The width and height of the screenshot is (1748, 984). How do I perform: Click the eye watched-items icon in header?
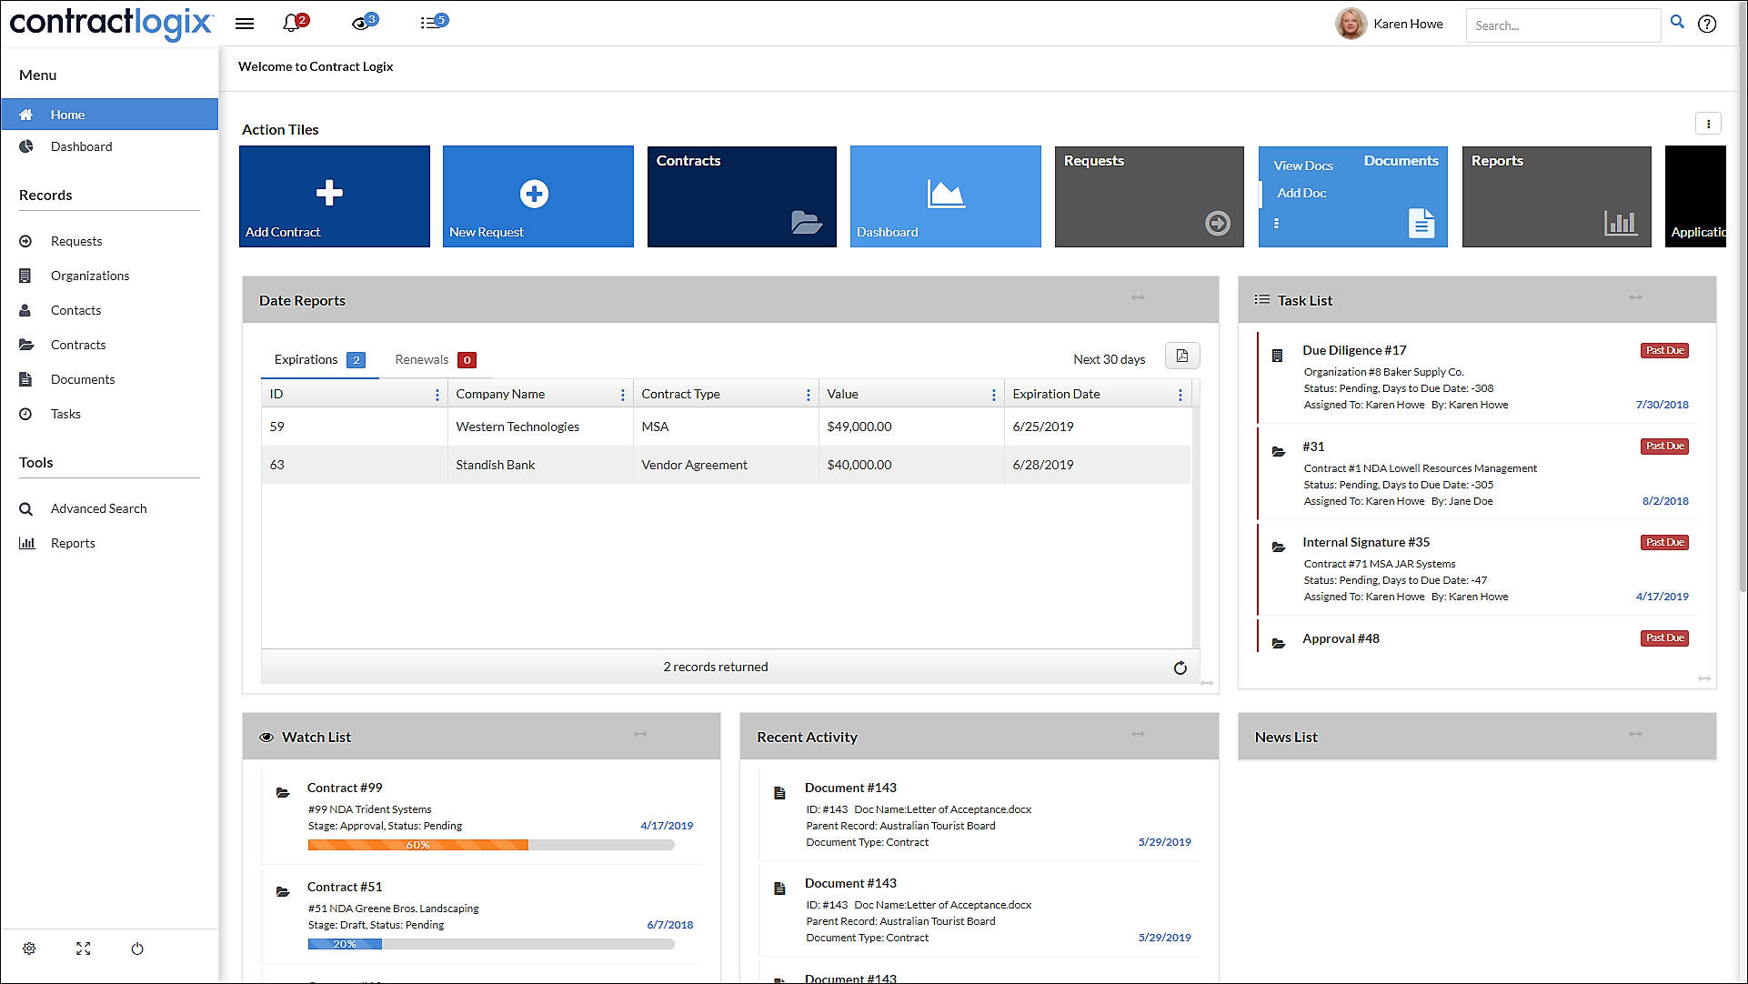pos(358,22)
